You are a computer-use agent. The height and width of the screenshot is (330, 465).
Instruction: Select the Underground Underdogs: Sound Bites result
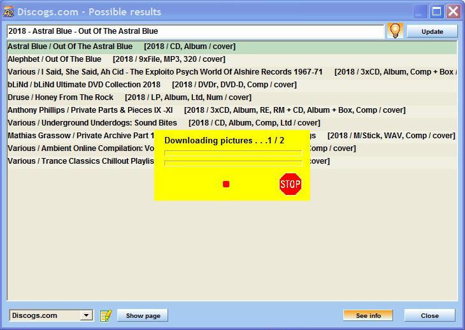point(232,123)
